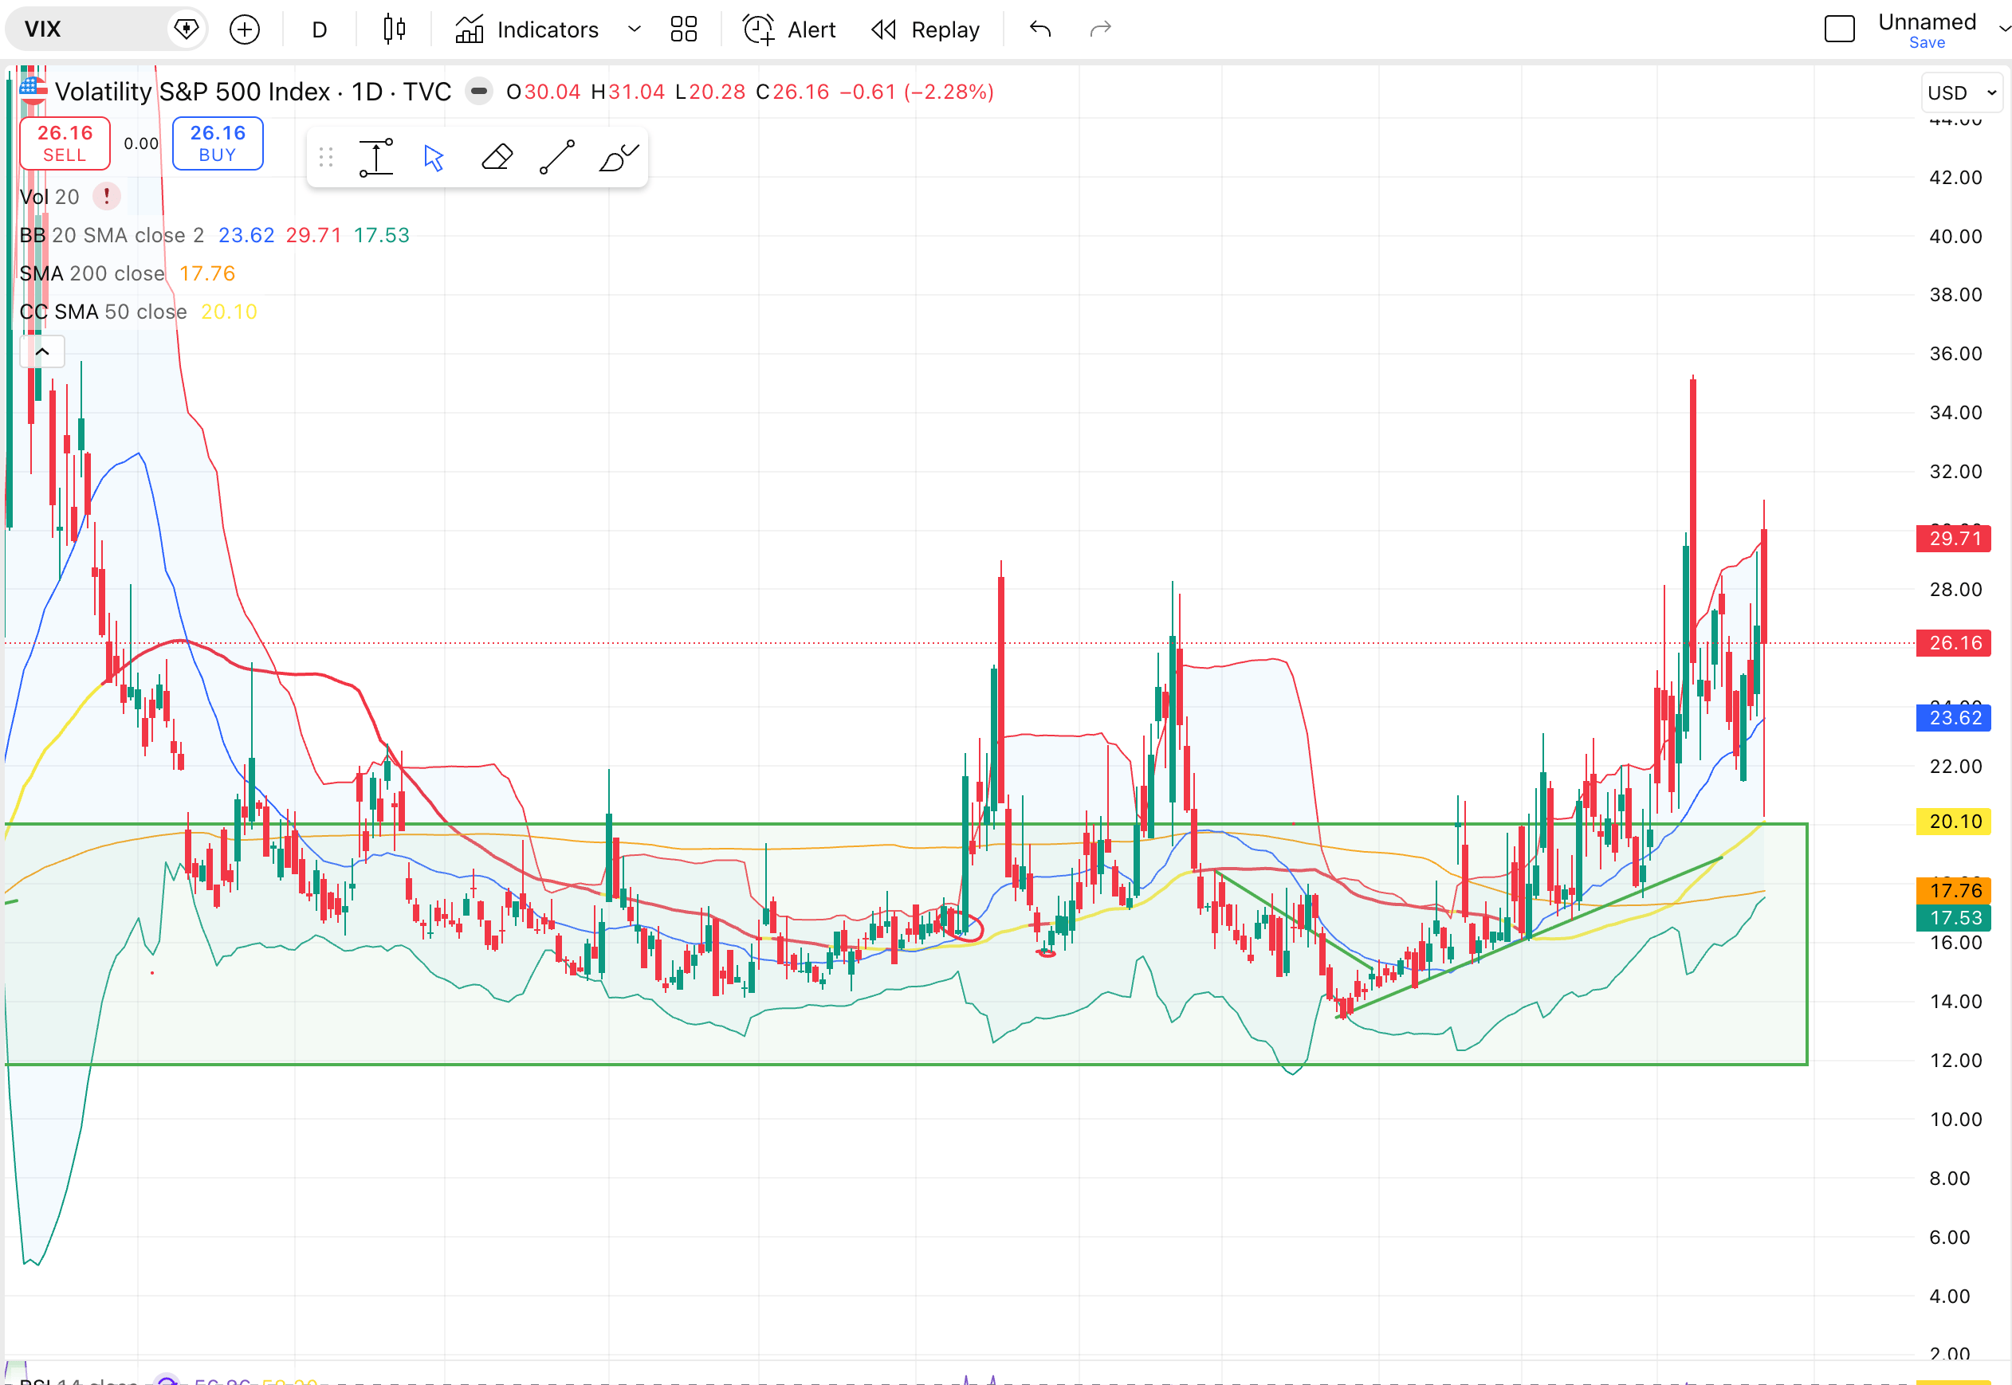Click the 26.16 SELL button
The image size is (2012, 1385).
65,143
